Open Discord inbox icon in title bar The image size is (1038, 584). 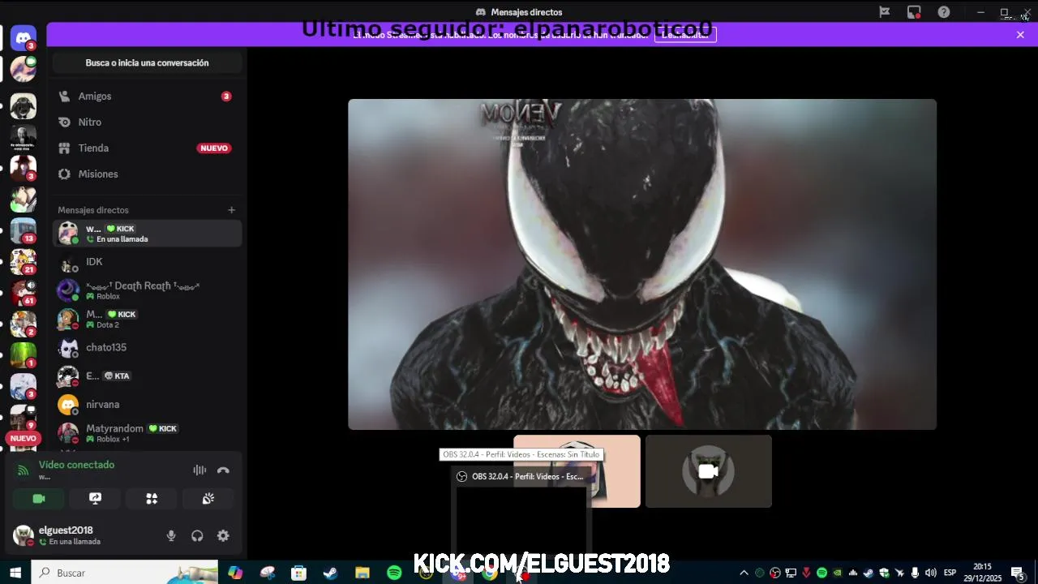click(x=914, y=12)
